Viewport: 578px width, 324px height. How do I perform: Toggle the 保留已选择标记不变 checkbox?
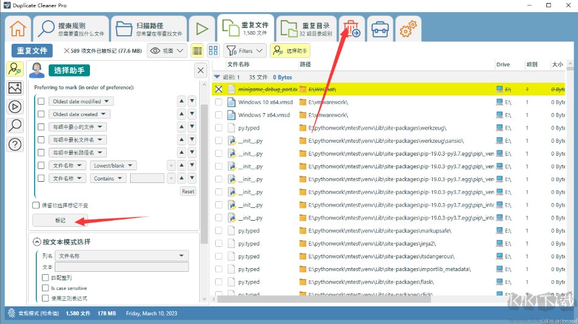pyautogui.click(x=36, y=205)
